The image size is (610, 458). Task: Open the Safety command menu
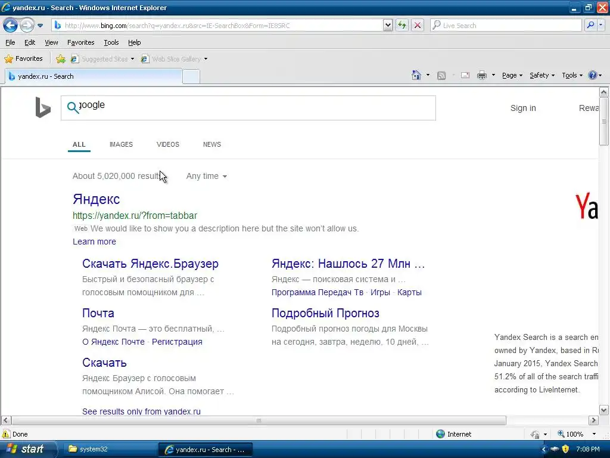tap(542, 75)
